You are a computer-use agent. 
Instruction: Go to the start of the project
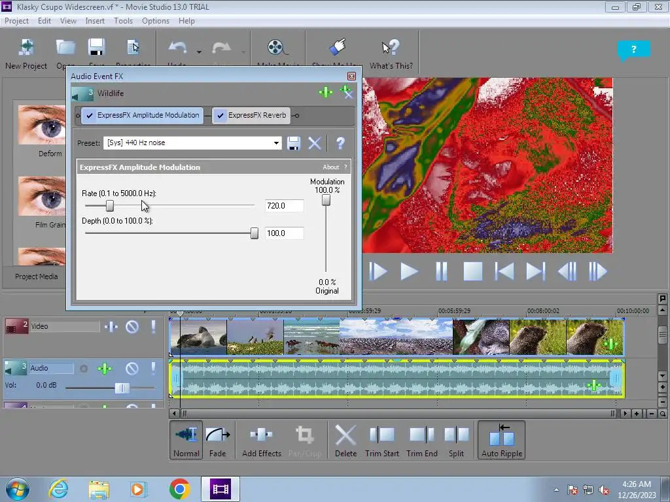click(504, 271)
